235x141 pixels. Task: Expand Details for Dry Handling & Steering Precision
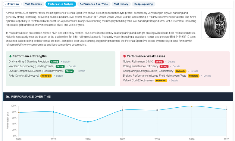click(x=67, y=62)
